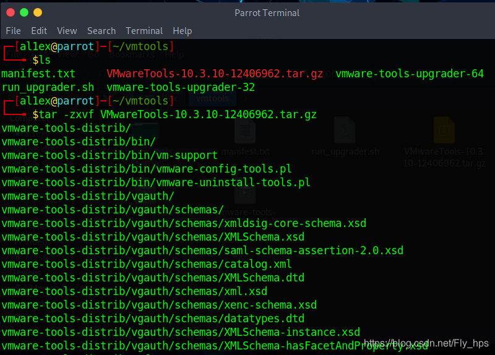The height and width of the screenshot is (355, 495).
Task: Click the $ls command text
Action: [41, 60]
